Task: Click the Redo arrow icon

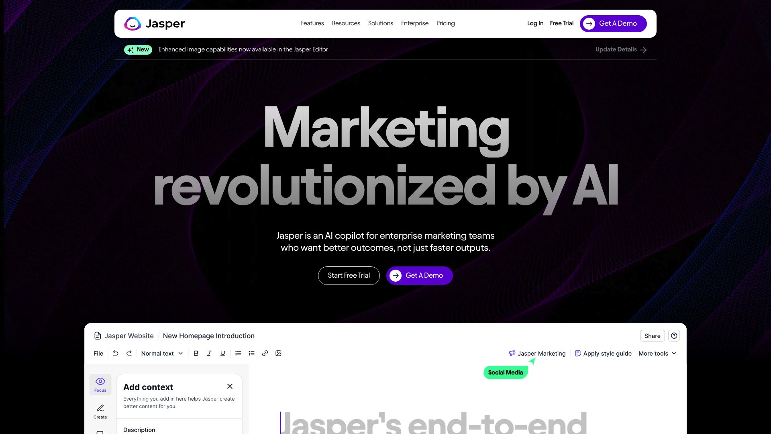Action: (129, 353)
